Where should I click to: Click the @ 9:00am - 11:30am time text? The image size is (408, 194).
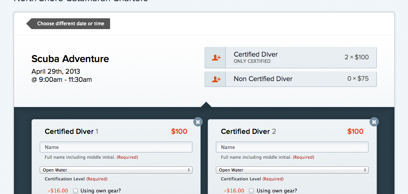pos(62,80)
